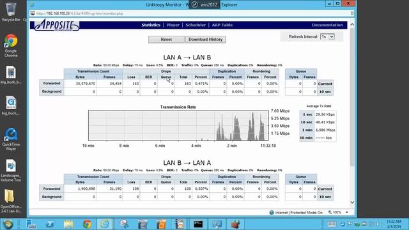Open the taskbar clock showing 11:32 AM
Viewport: 409px width, 230px height.
tap(394, 224)
